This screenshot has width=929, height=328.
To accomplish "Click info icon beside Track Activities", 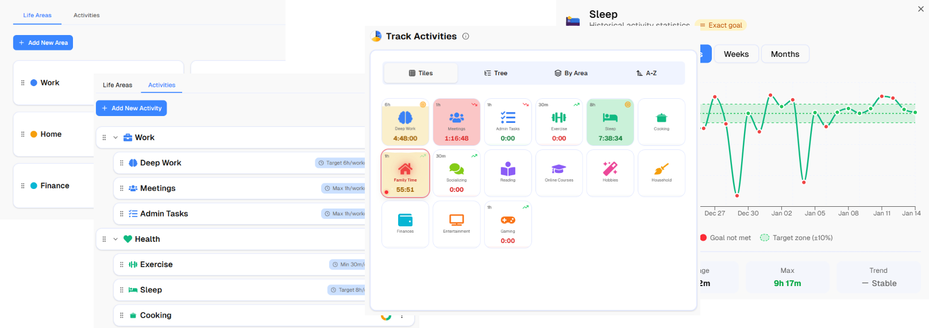I will tap(465, 36).
